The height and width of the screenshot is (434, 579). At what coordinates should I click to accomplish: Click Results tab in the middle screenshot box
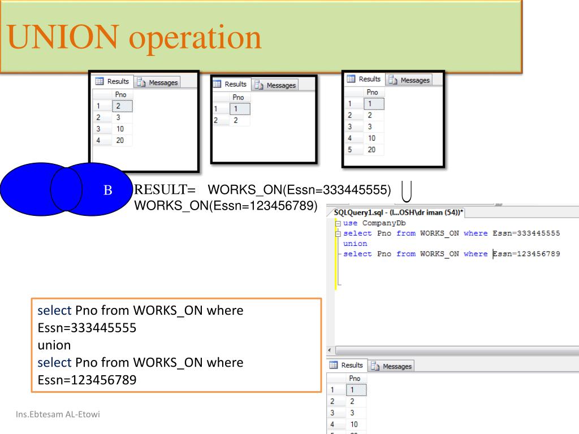[x=230, y=84]
